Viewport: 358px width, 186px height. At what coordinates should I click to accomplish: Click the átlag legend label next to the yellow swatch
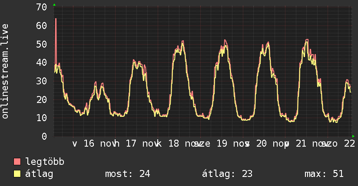point(39,174)
